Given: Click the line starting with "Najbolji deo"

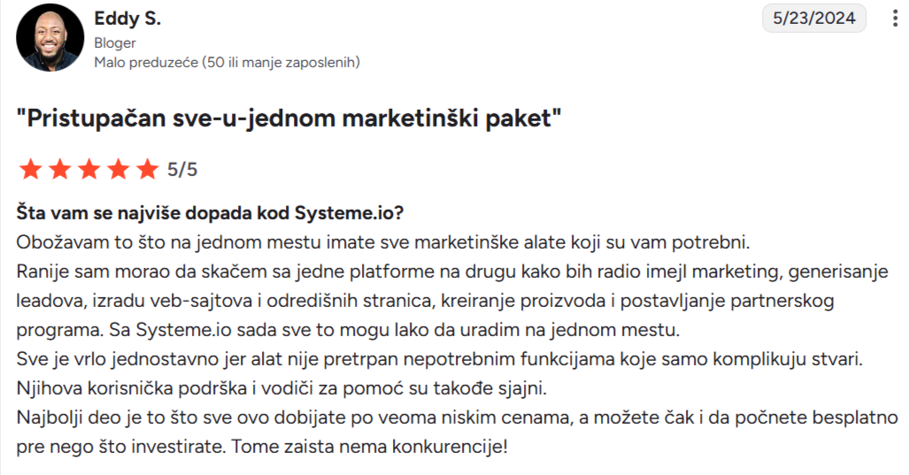Looking at the screenshot, I should tap(457, 418).
